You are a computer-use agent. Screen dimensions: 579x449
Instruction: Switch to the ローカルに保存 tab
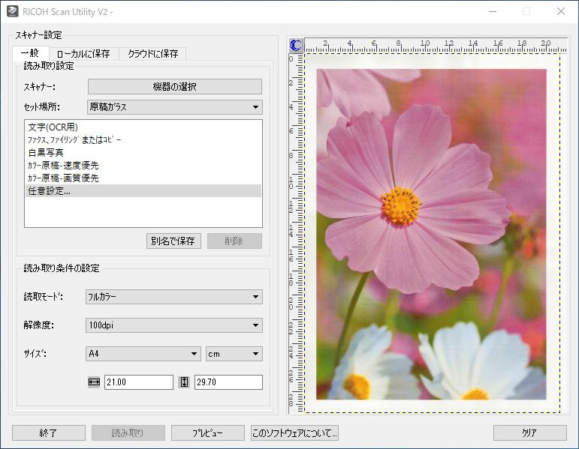[x=83, y=54]
